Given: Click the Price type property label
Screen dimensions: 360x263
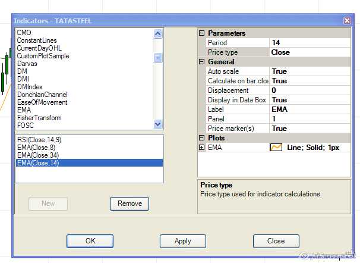Looking at the screenshot, I should pos(223,52).
